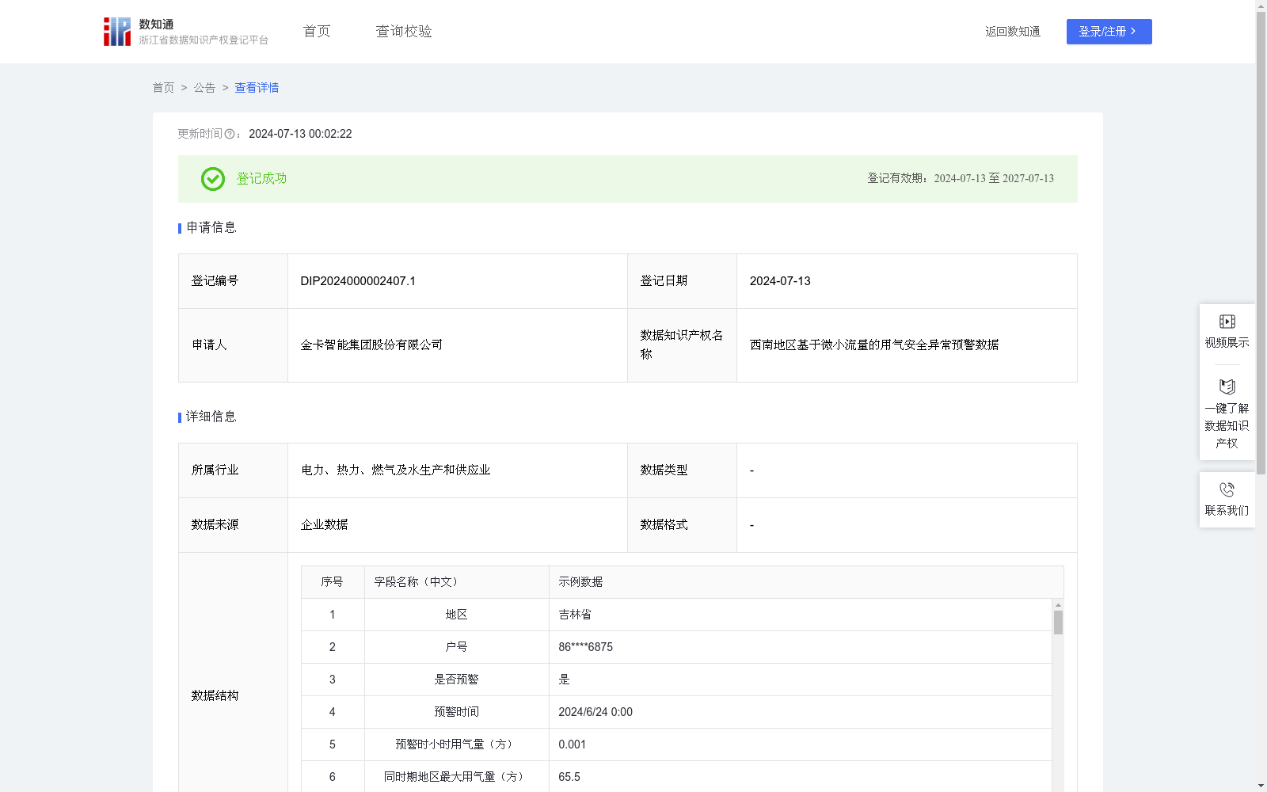
Task: Click 返回数知通 link
Action: point(1013,32)
